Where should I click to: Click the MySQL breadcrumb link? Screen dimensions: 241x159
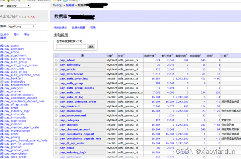coord(57,5)
